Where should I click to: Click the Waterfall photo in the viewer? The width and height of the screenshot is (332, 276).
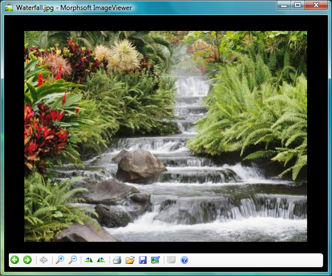click(x=165, y=136)
